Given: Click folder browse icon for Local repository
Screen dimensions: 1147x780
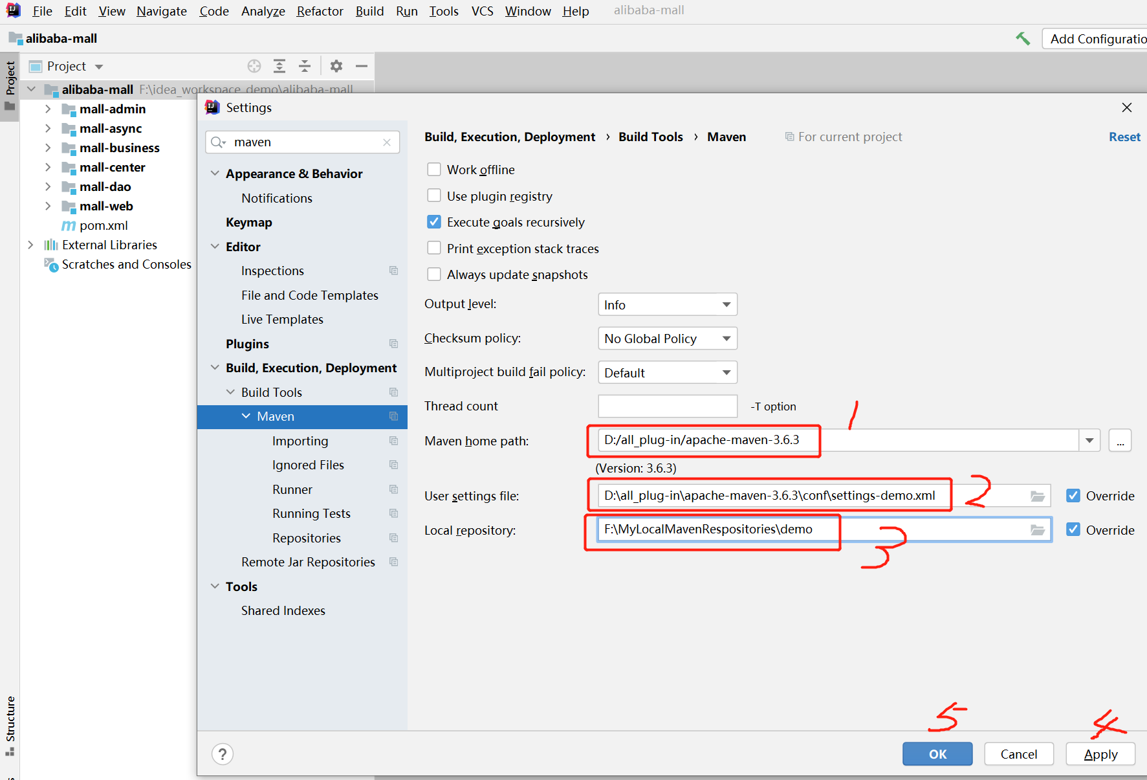Looking at the screenshot, I should click(x=1038, y=530).
